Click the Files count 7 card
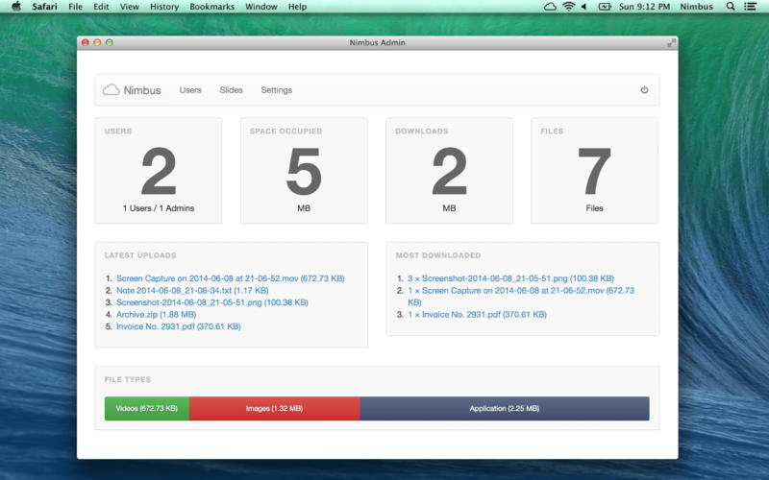Screen dimensions: 769x480 tap(594, 171)
